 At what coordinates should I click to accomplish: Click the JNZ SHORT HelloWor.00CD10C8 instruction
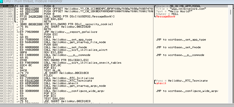[x=67, y=101]
